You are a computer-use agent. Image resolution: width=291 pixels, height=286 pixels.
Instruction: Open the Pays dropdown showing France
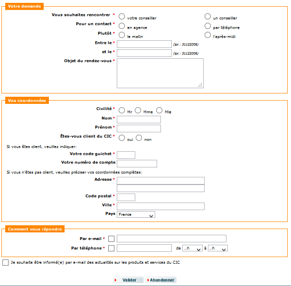coord(136,214)
